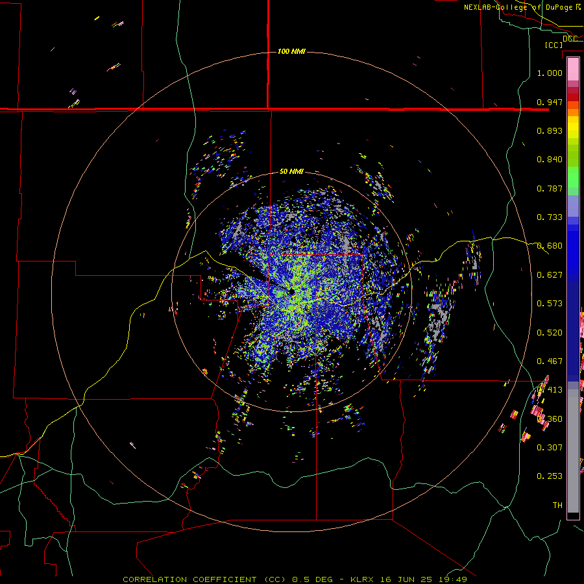Click the gray bottom segment of color bar
The image size is (584, 584).
coord(573,451)
